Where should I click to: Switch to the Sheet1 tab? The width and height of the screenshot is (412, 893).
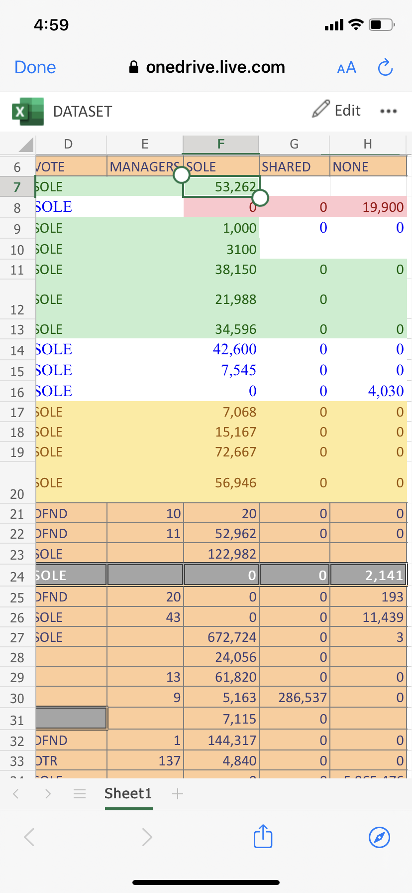(128, 793)
